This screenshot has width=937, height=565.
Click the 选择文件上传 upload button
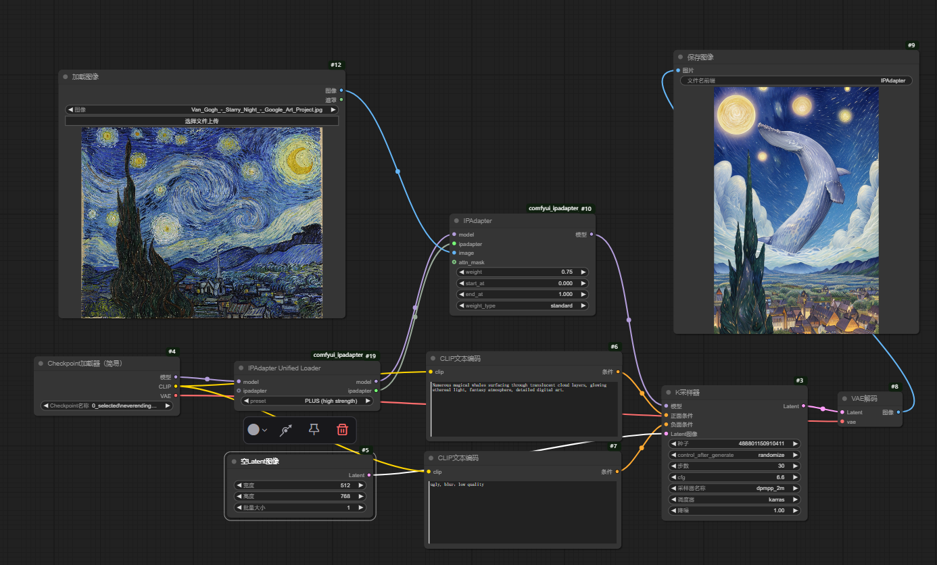pos(201,121)
